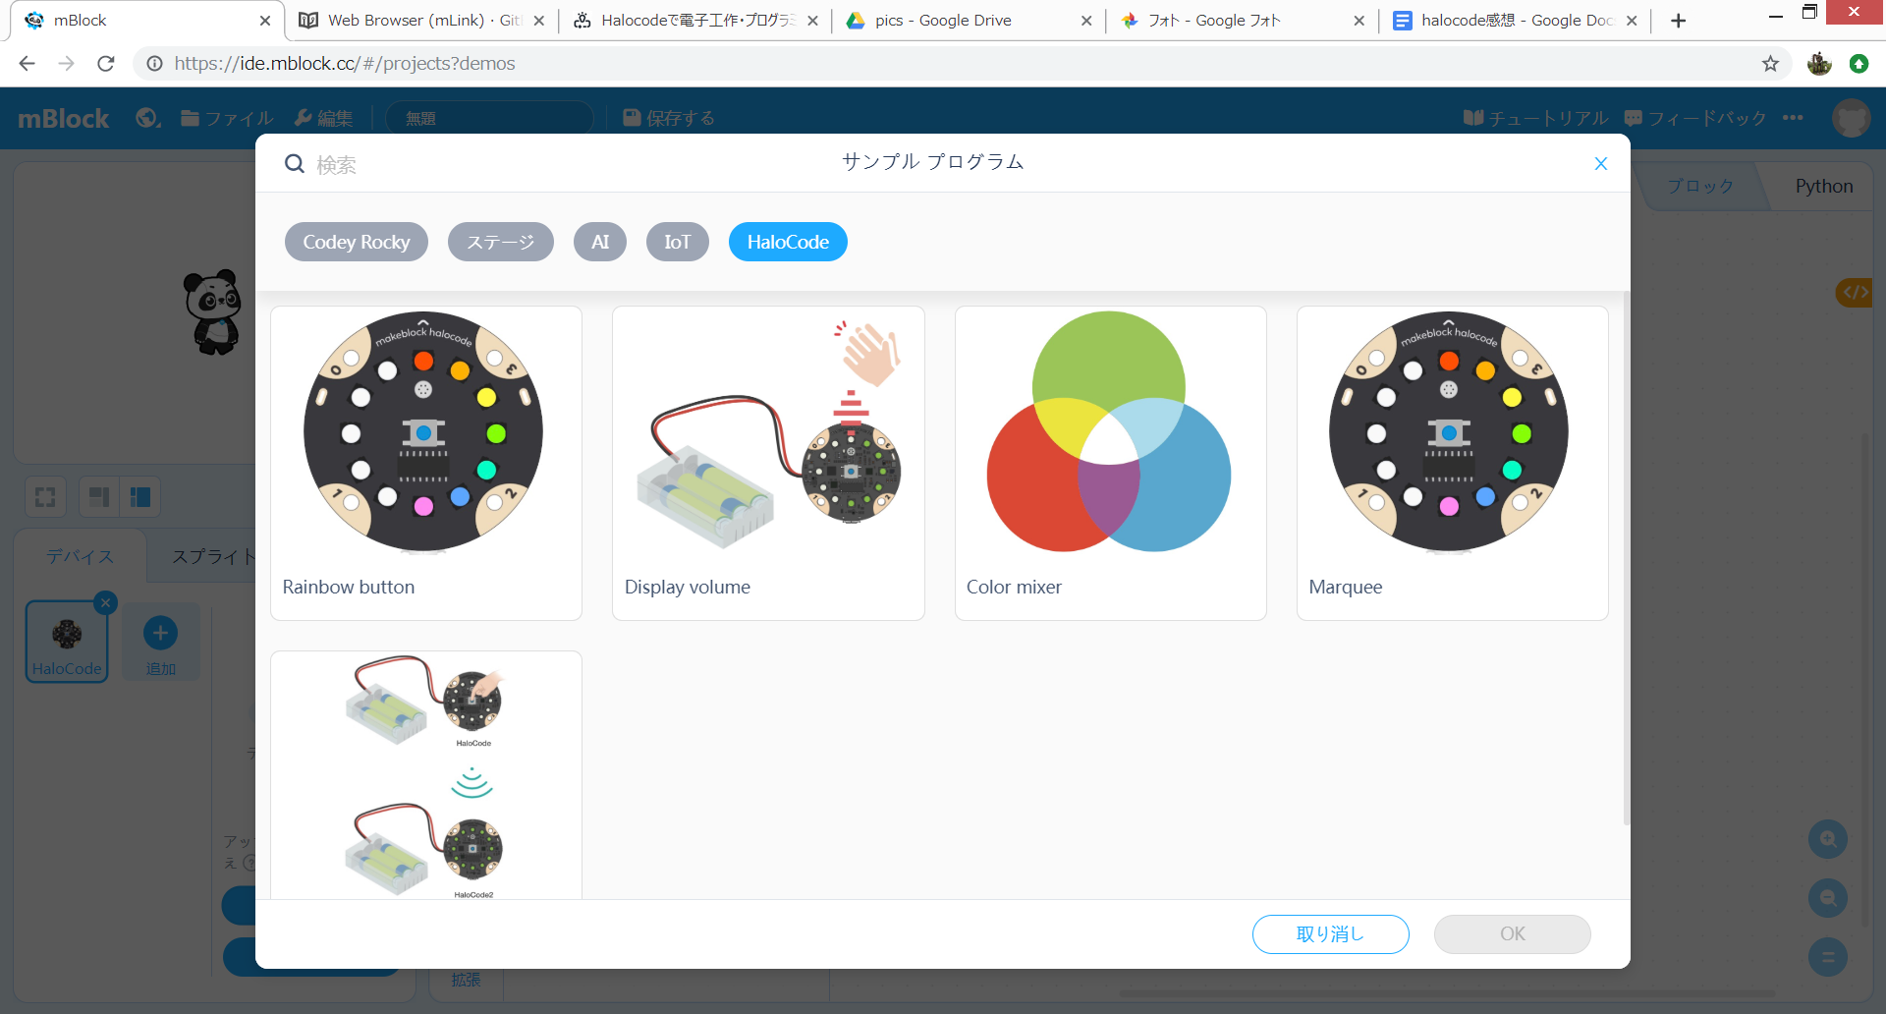Click the Rainbow button caption text
Image resolution: width=1886 pixels, height=1014 pixels.
coord(349,587)
